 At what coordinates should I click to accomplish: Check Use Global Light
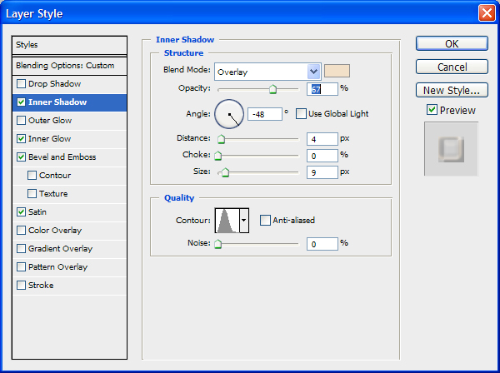point(301,114)
